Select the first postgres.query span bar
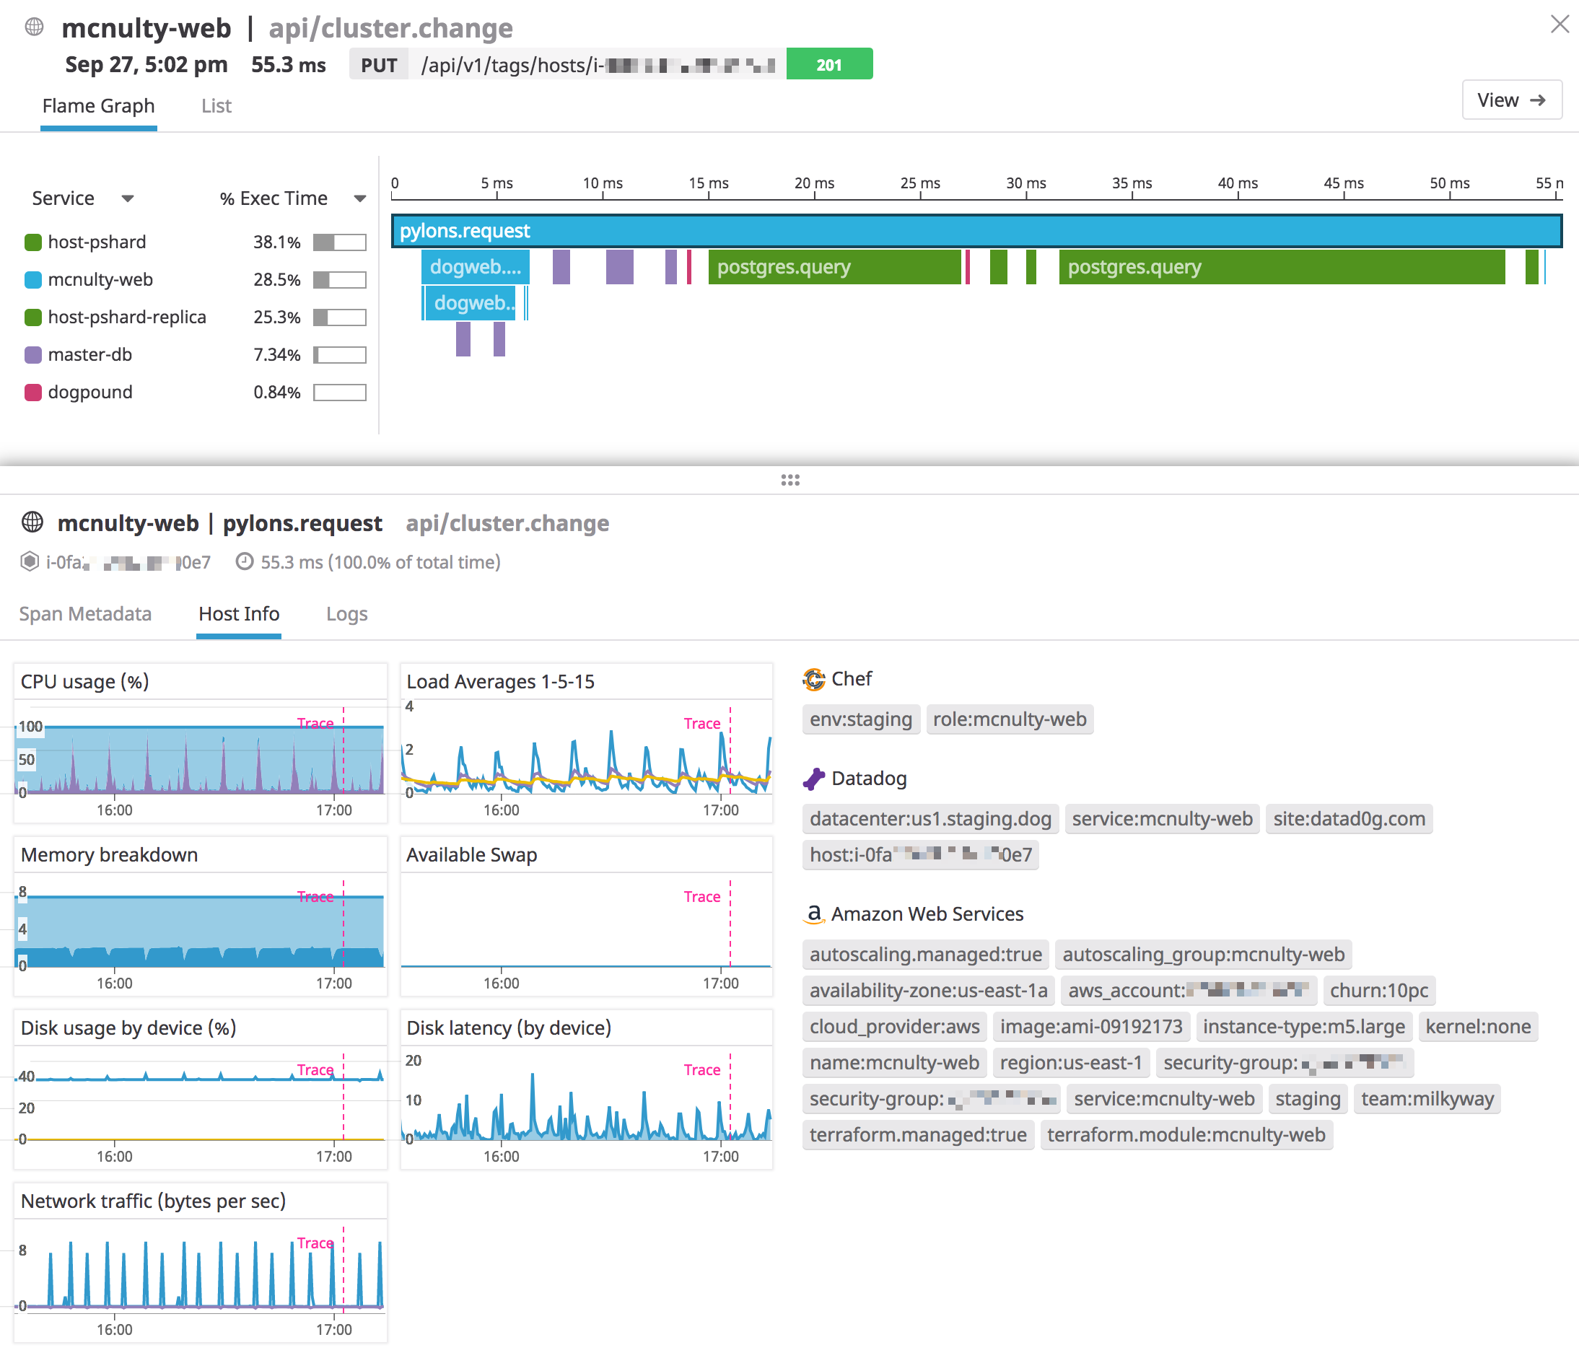 click(834, 268)
